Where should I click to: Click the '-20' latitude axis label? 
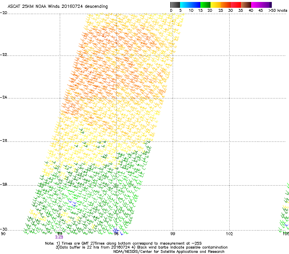4,13
